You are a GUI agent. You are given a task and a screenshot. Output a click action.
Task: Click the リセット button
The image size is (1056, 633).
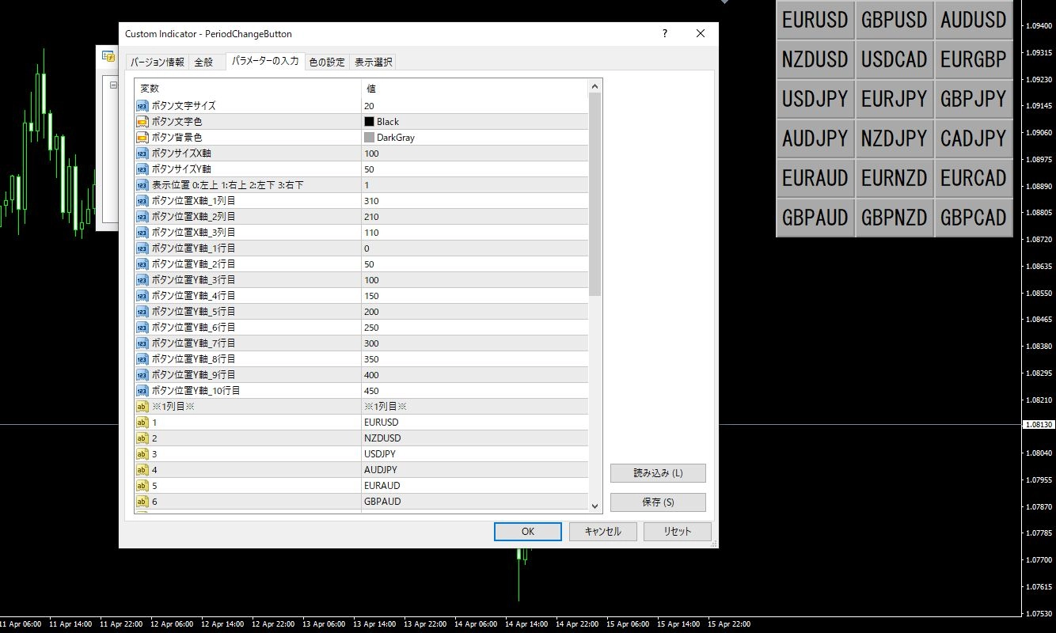677,531
